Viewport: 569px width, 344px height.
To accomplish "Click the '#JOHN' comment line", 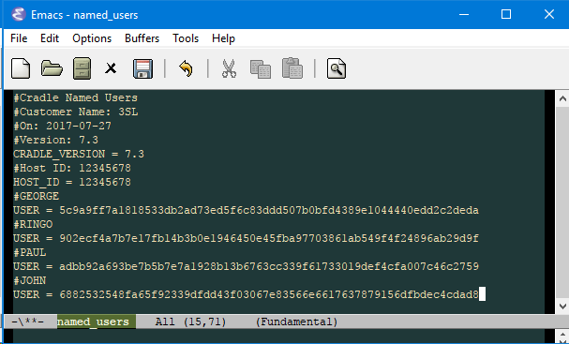I will pyautogui.click(x=30, y=280).
